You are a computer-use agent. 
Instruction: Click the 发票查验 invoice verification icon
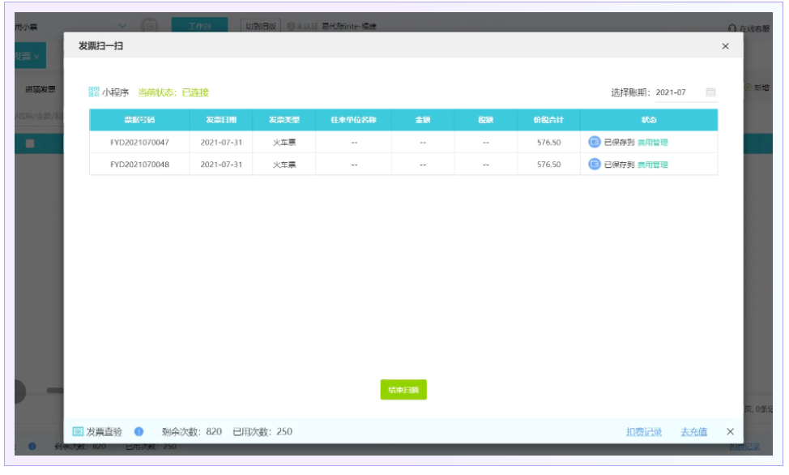pyautogui.click(x=78, y=432)
